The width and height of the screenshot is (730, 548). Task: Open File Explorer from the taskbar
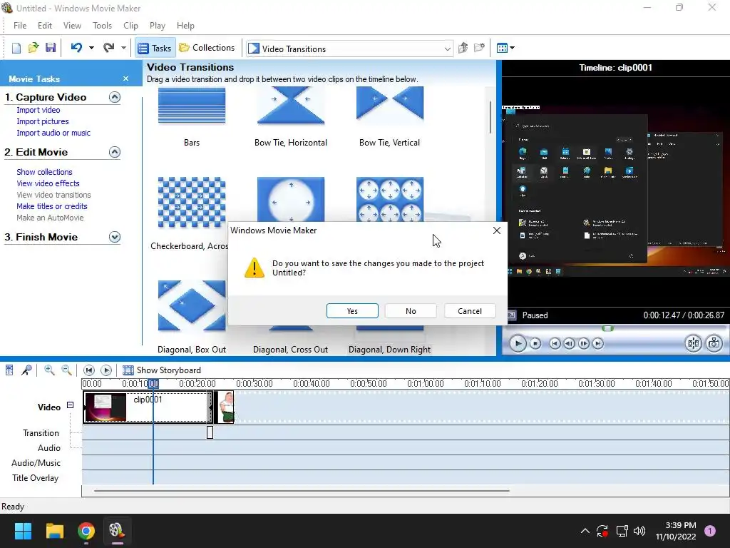tap(54, 531)
